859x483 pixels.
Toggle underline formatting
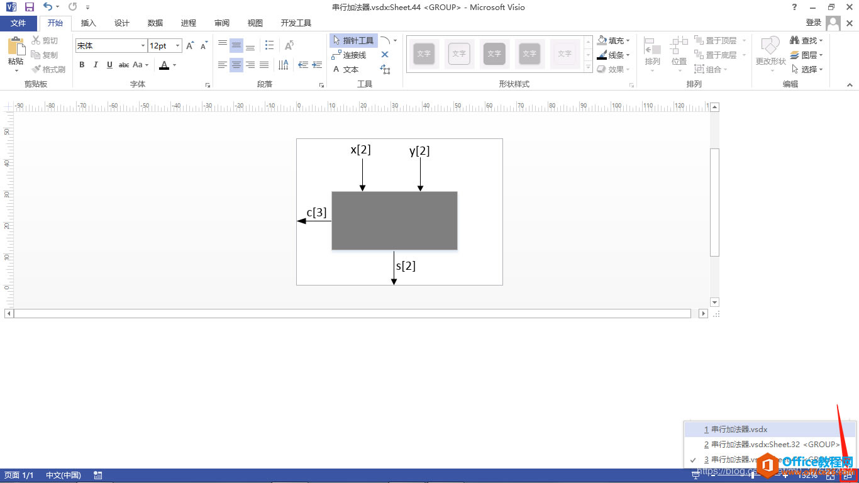tap(109, 64)
